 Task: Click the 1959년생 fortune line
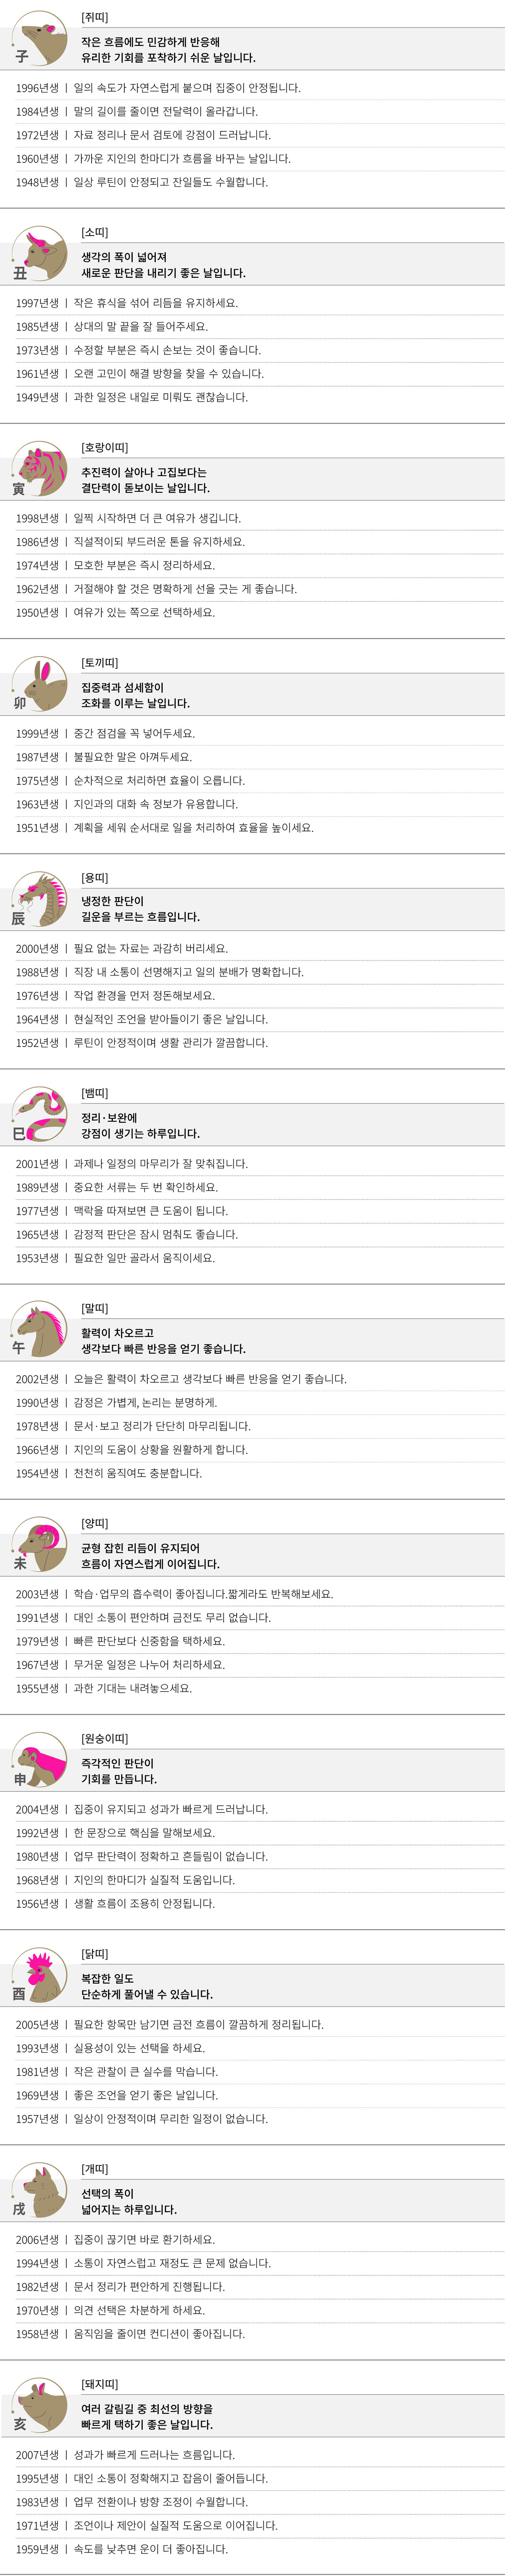click(x=121, y=2548)
